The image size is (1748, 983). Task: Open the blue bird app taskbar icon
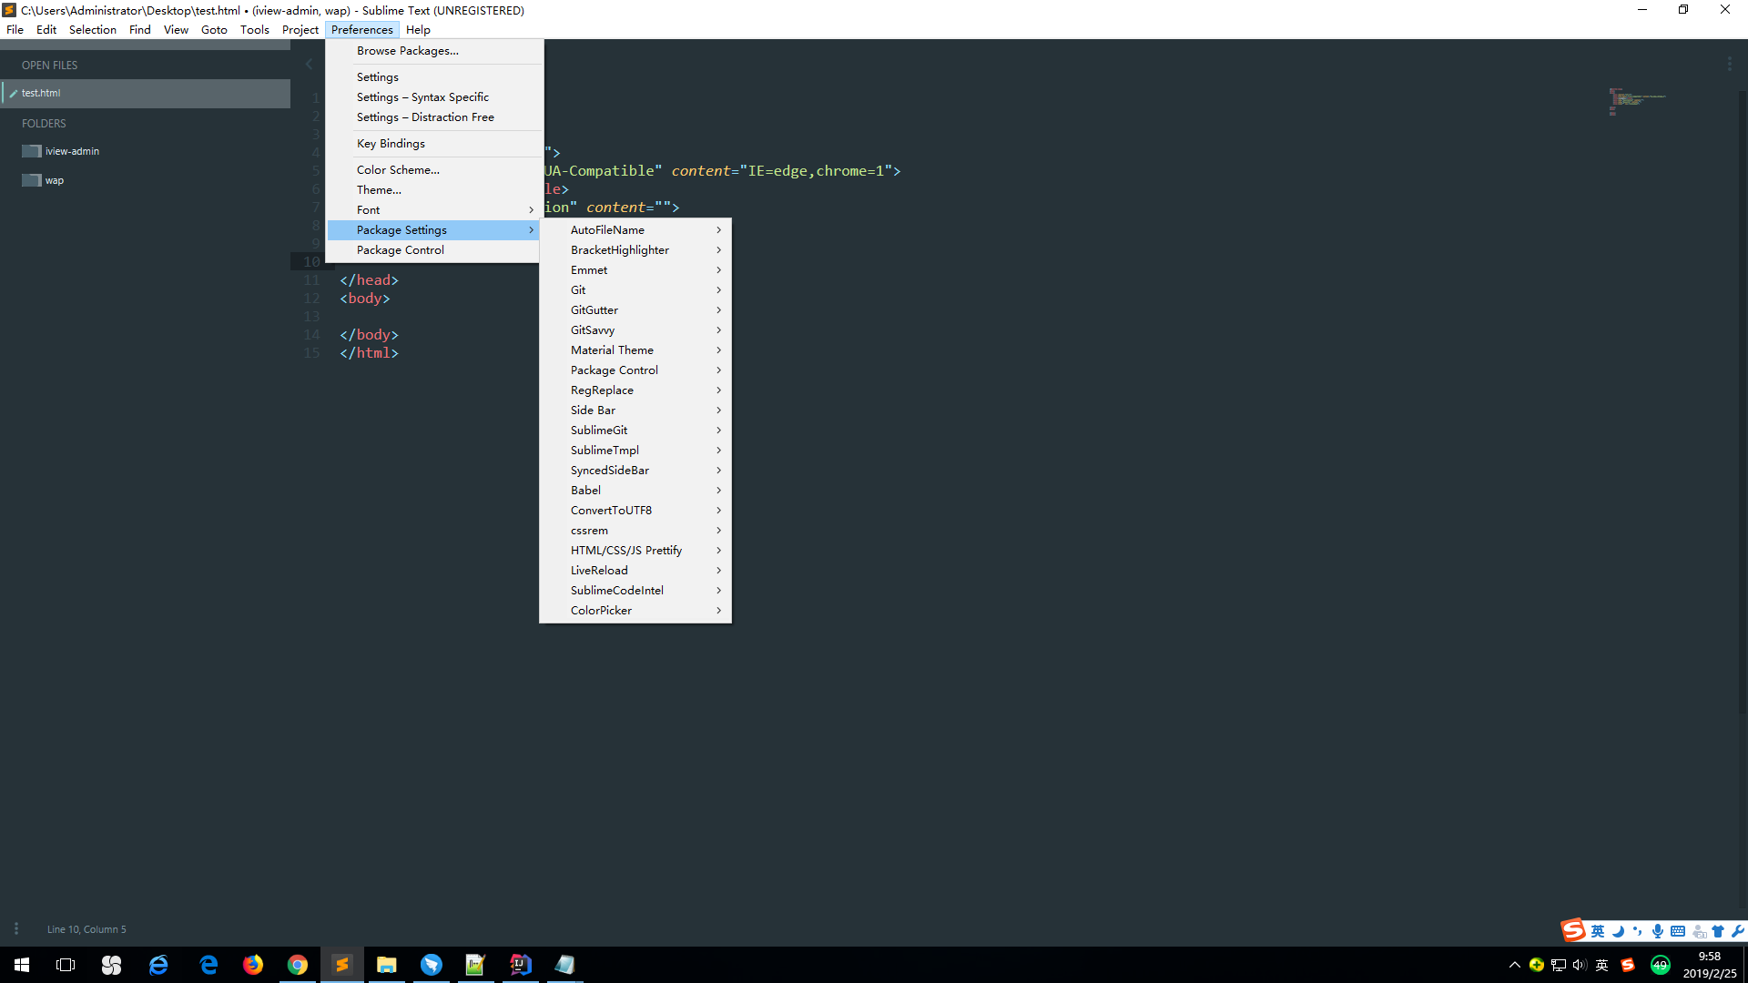click(432, 965)
